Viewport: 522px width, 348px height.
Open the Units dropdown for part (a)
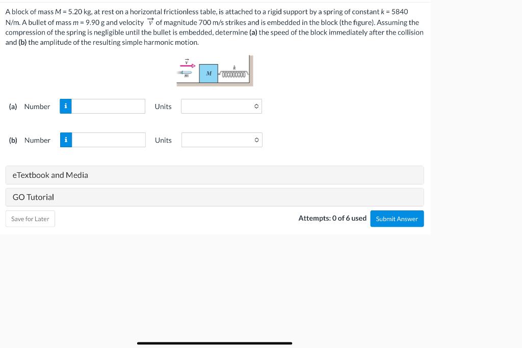(221, 106)
